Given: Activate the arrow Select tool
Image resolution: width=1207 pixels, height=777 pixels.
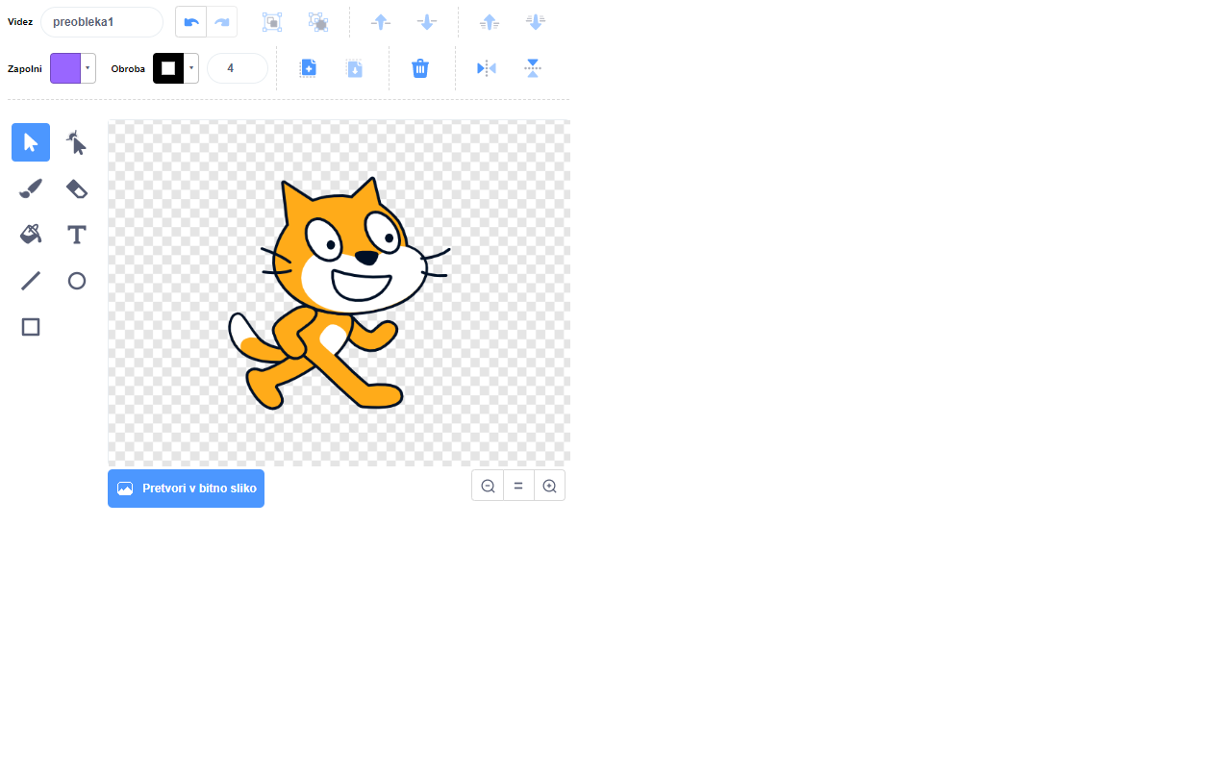Looking at the screenshot, I should [x=30, y=141].
